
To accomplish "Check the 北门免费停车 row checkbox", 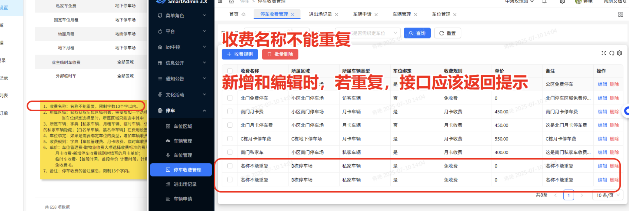I will 230,98.
